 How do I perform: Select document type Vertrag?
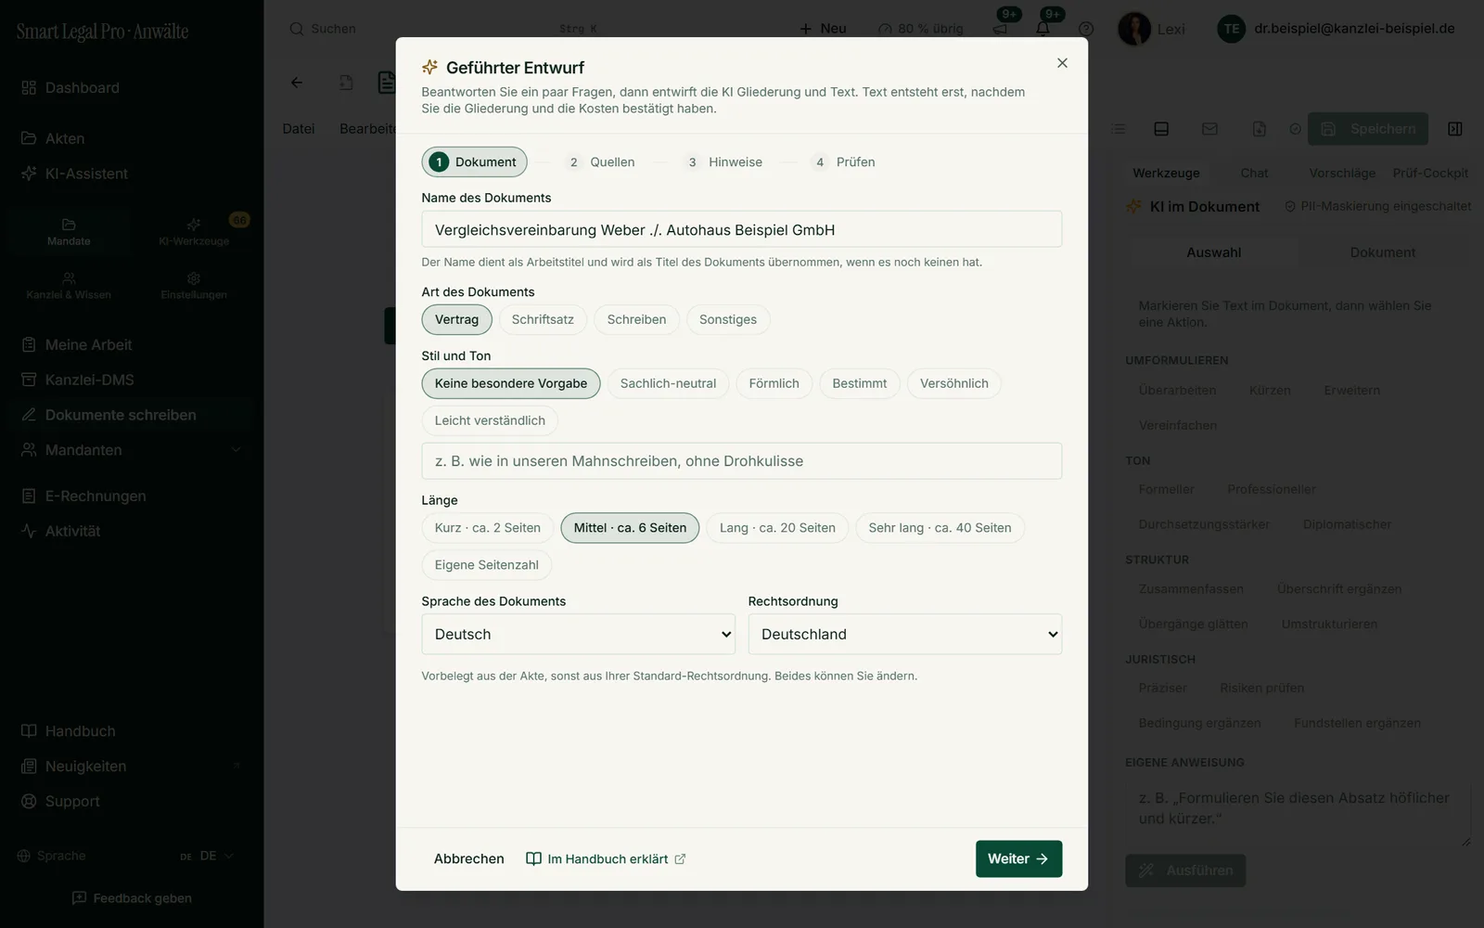[x=456, y=319]
